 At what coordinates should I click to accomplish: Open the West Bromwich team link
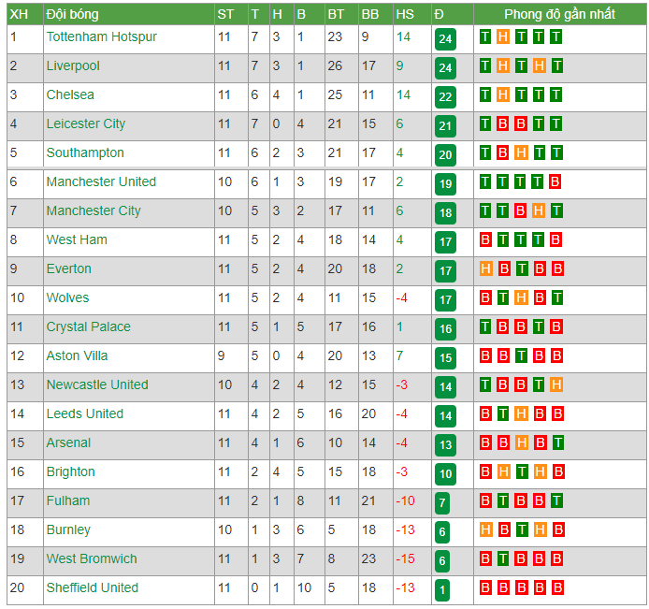point(92,558)
